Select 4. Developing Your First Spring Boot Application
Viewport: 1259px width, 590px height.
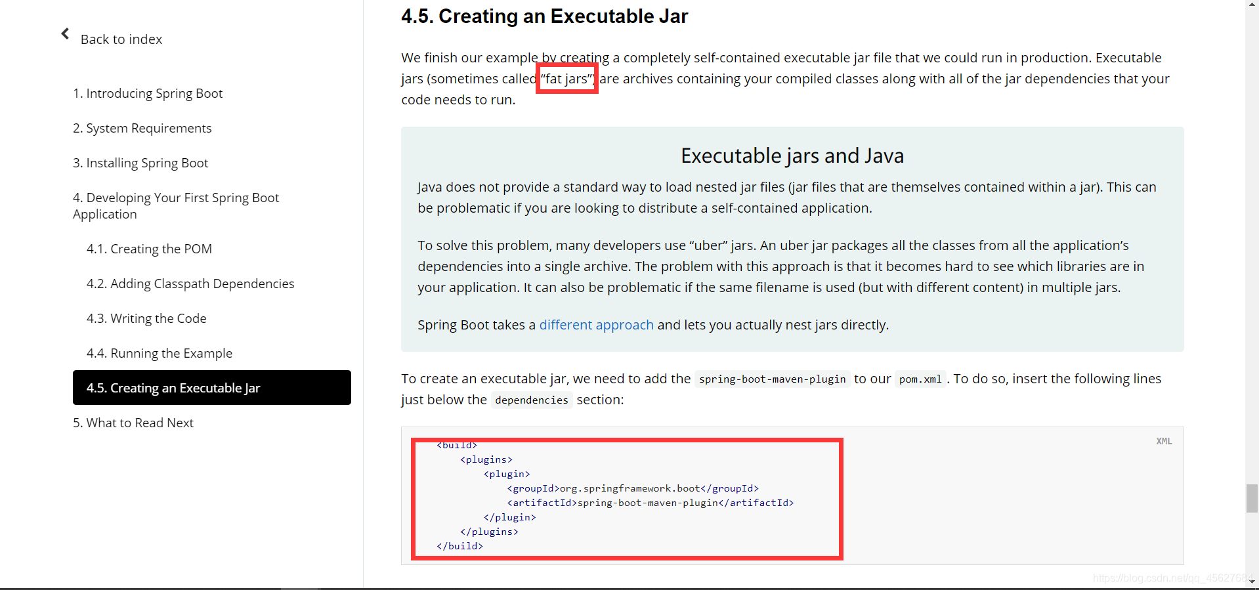click(176, 205)
